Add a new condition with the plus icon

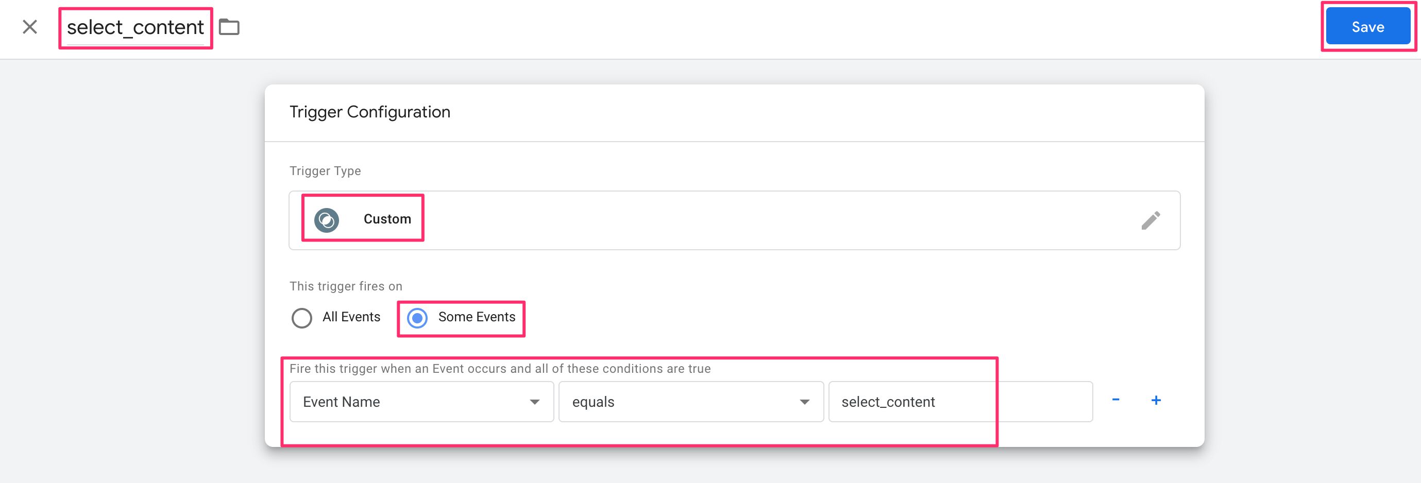pyautogui.click(x=1156, y=400)
